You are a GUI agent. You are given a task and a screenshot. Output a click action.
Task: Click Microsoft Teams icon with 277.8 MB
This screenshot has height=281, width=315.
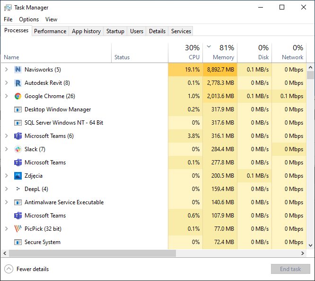coord(18,163)
